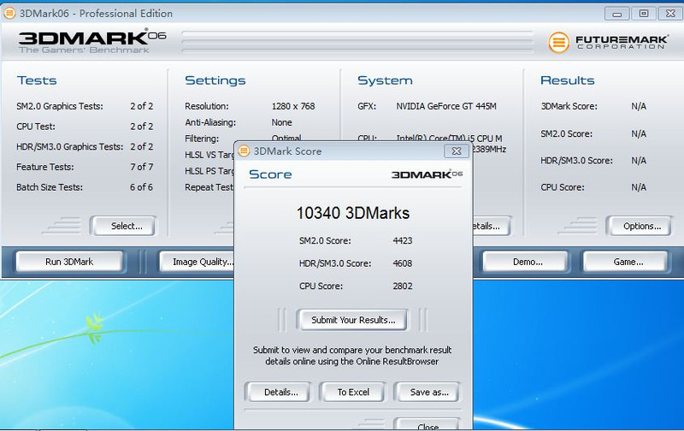684x431 pixels.
Task: Minimize the 3DMark06 main window
Action: (x=616, y=14)
